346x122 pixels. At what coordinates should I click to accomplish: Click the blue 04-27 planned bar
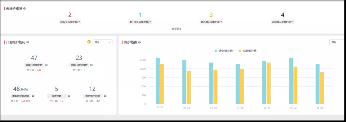click(158, 81)
